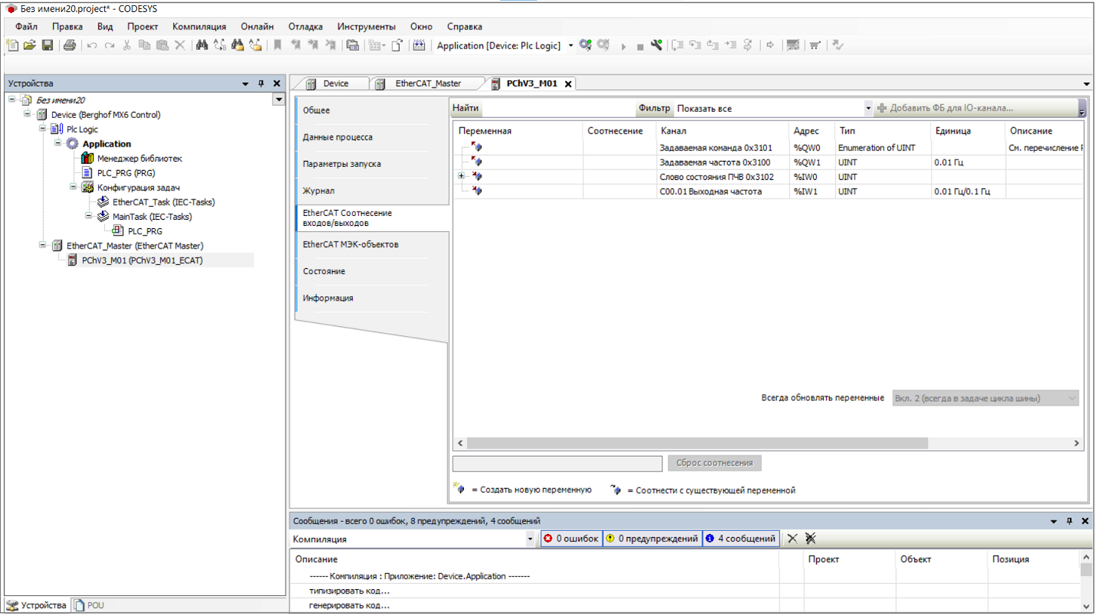Viewport: 1095px width, 614px height.
Task: Start application with the play icon
Action: (x=623, y=47)
